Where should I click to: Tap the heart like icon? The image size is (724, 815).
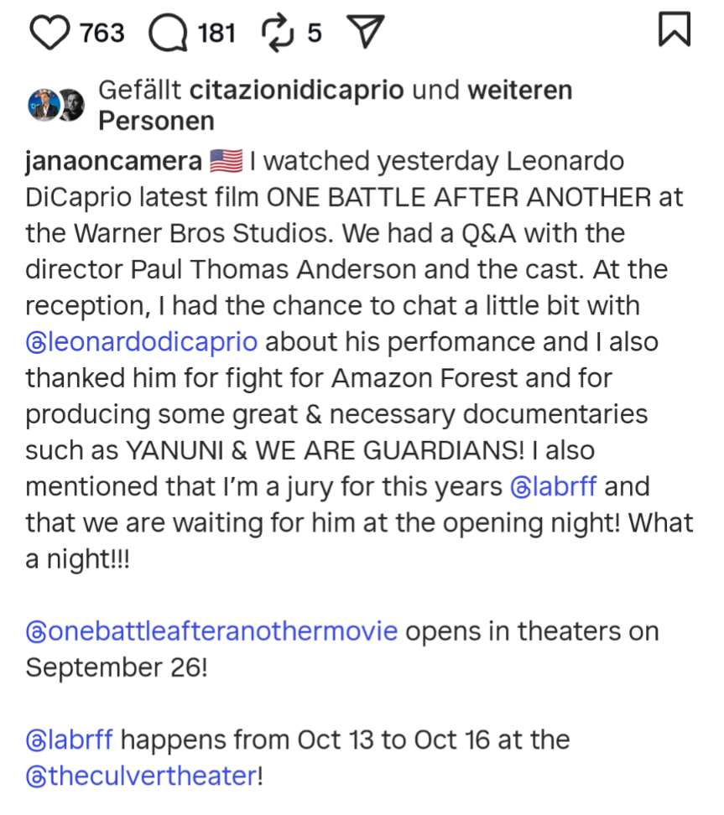[50, 33]
